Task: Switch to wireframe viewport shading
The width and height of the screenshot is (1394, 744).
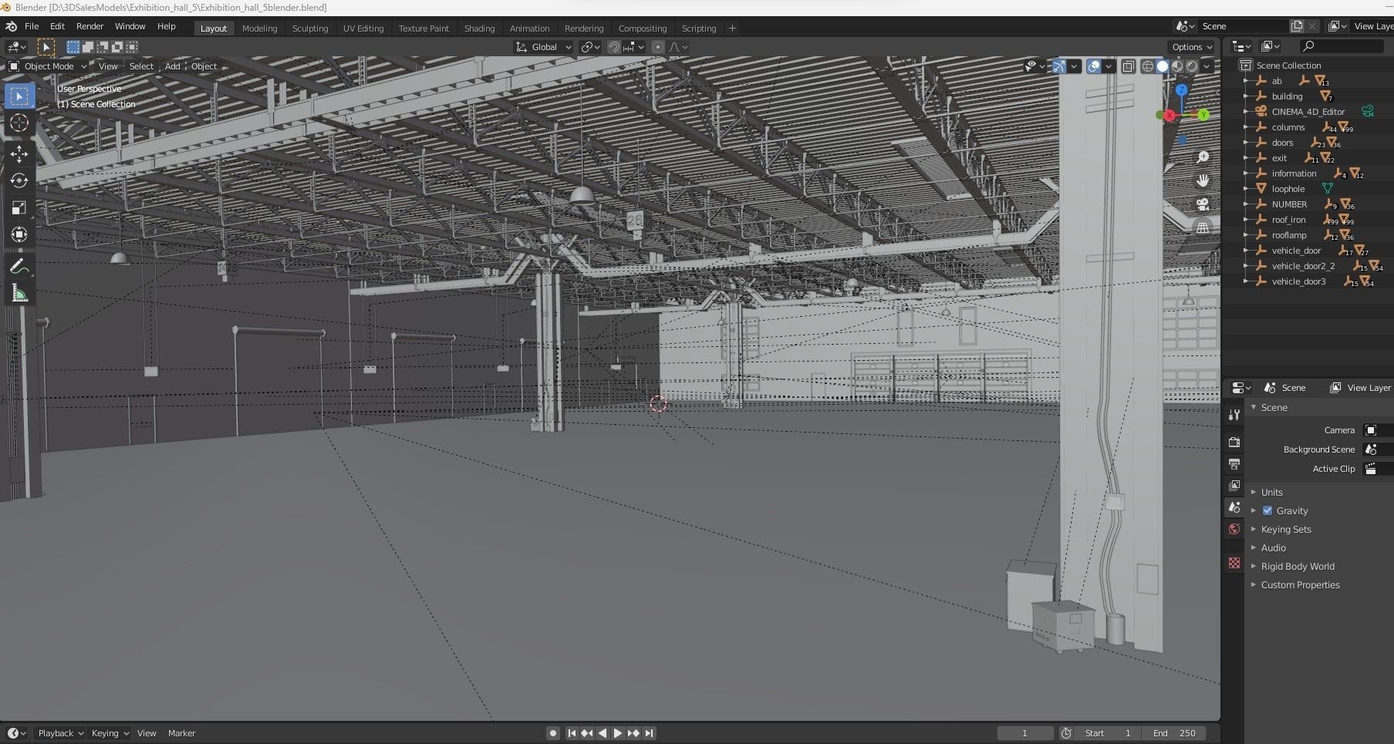Action: [x=1148, y=67]
